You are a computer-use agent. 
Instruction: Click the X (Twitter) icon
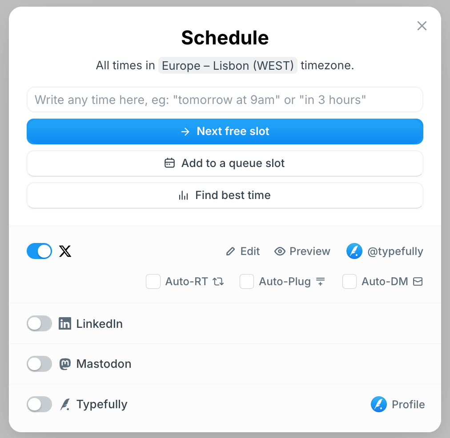65,251
